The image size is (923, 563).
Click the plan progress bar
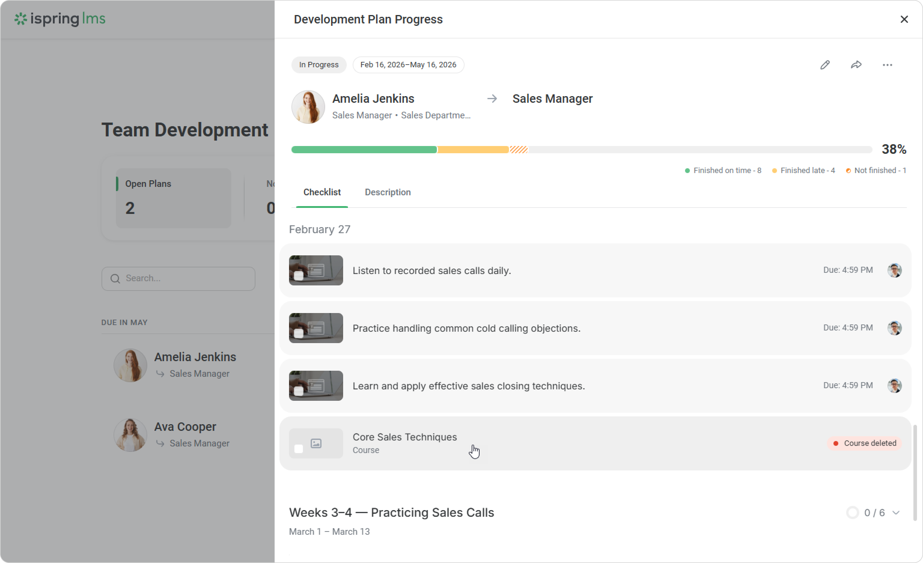pyautogui.click(x=581, y=149)
